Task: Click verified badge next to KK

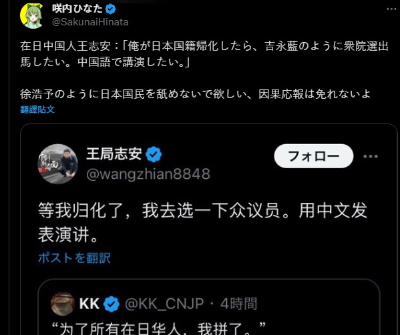Action: click(112, 304)
